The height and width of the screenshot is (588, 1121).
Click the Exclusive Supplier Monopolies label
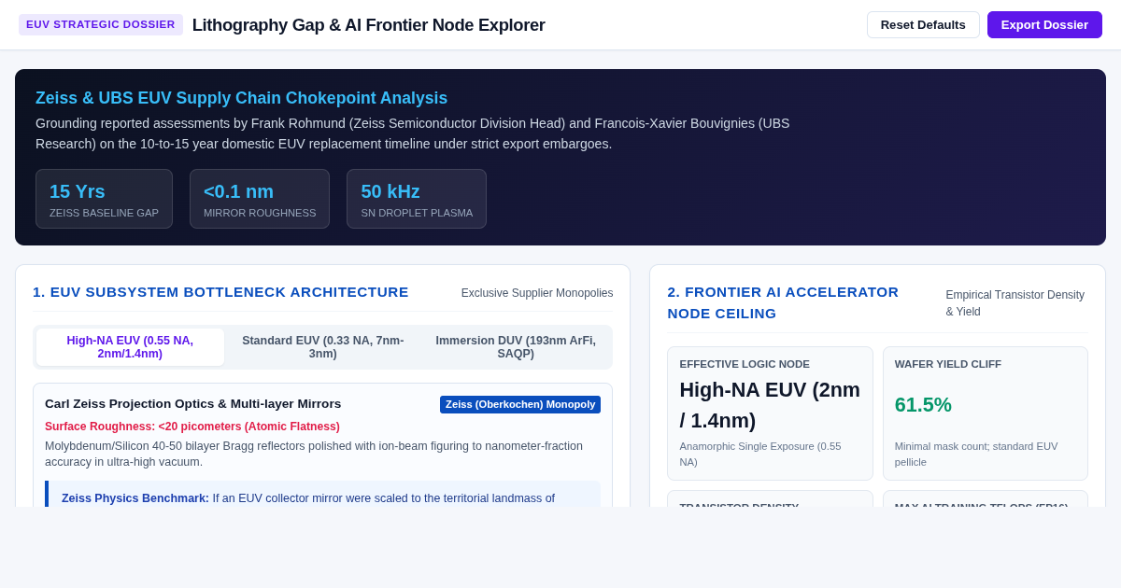click(x=537, y=293)
